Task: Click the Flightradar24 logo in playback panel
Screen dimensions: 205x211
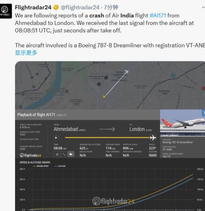Action: (31, 155)
